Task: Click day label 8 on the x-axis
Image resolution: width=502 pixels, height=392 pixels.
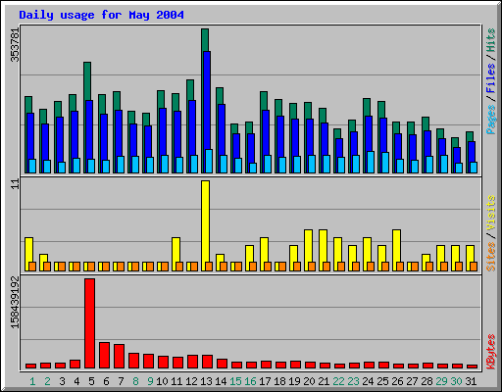Action: pyautogui.click(x=135, y=381)
